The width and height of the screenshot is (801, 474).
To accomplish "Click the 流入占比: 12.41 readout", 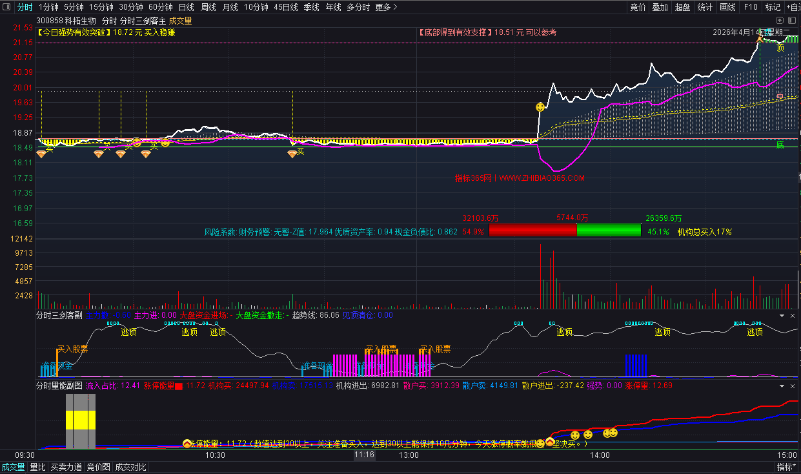I will [x=113, y=386].
